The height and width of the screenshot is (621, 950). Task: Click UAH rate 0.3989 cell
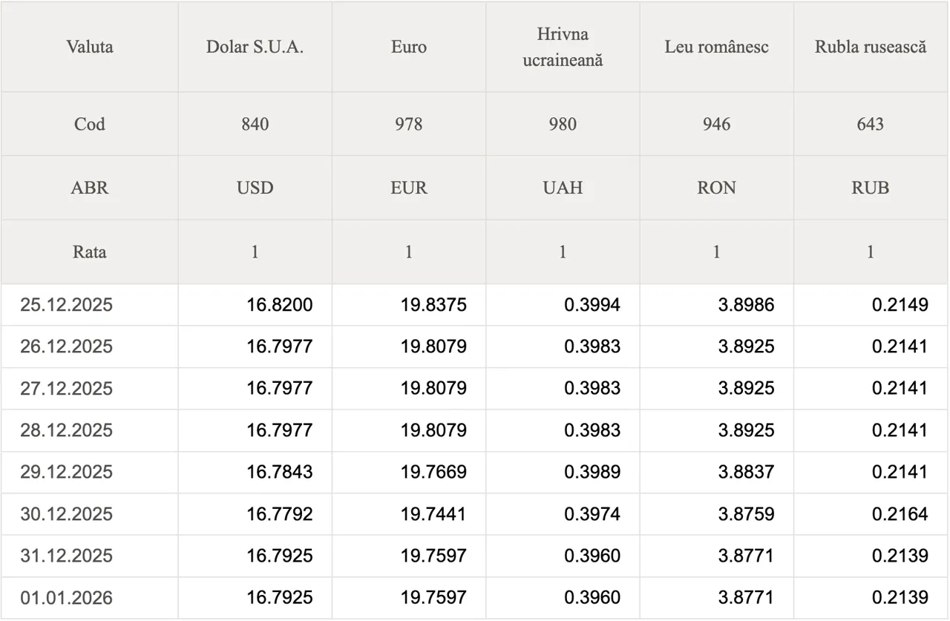tap(592, 473)
